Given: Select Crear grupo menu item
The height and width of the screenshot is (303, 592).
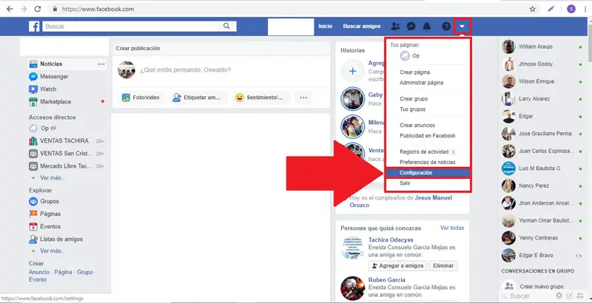Looking at the screenshot, I should tap(414, 99).
